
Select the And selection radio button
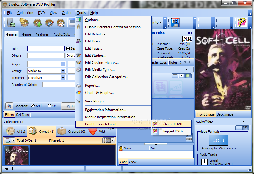(33, 106)
